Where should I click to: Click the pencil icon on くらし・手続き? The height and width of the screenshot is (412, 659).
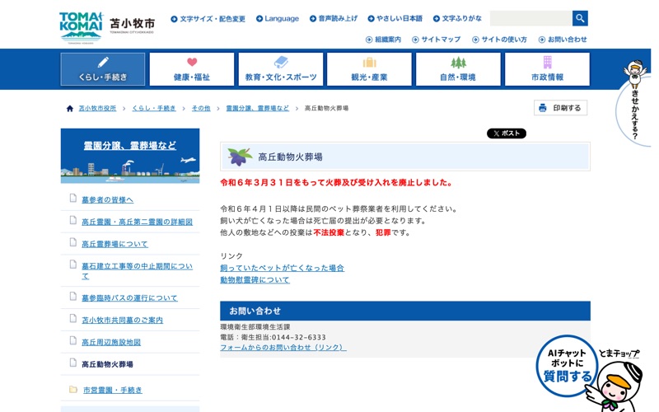[x=103, y=63]
